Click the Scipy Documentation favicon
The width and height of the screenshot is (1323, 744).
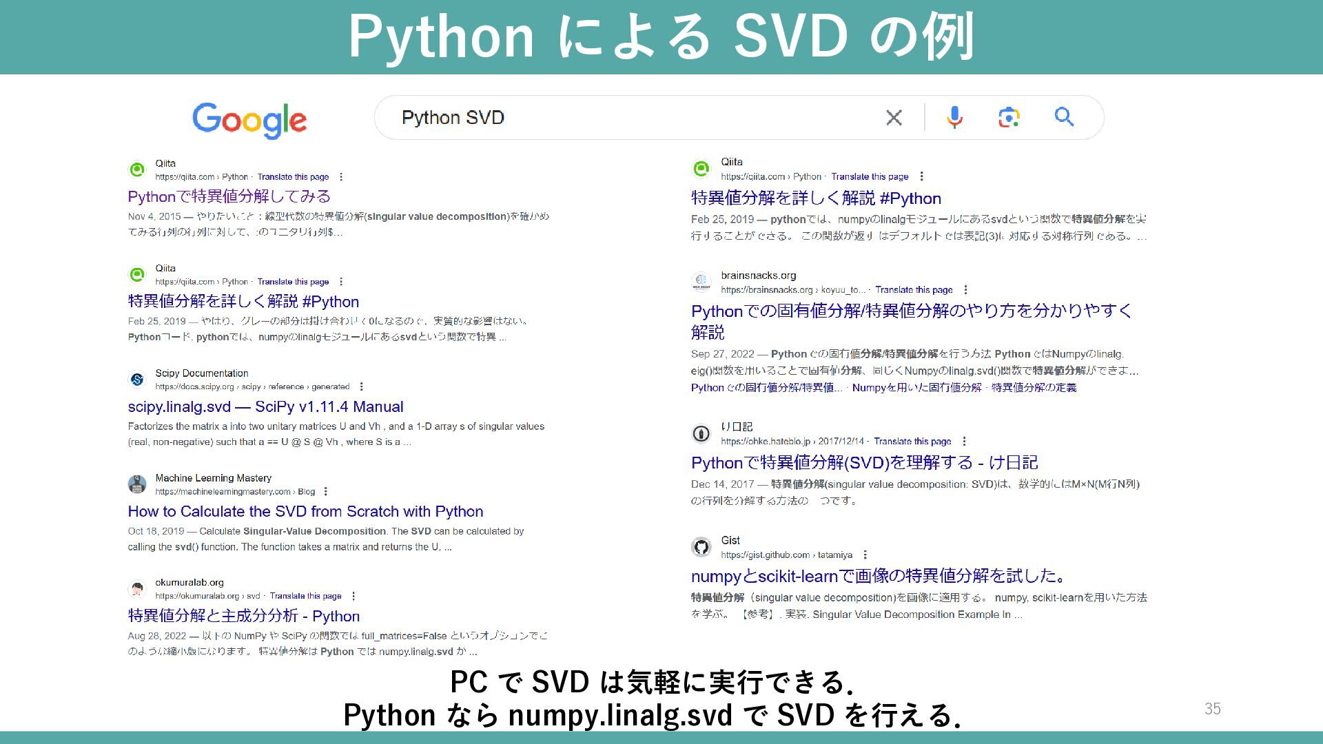point(137,380)
